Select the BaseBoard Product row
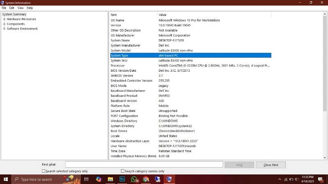328x184 pixels. point(191,96)
